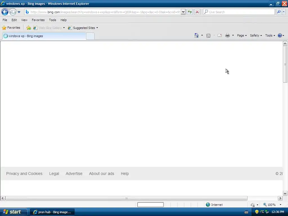
Task: Open the Tools menu in menu bar
Action: pyautogui.click(x=52, y=20)
